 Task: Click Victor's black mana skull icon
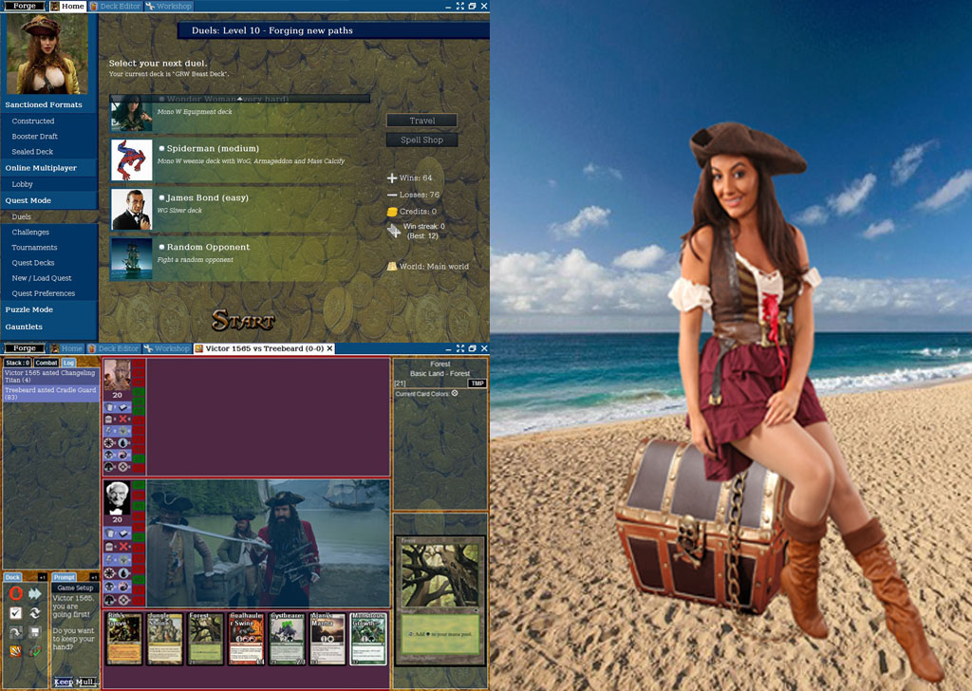pyautogui.click(x=110, y=587)
